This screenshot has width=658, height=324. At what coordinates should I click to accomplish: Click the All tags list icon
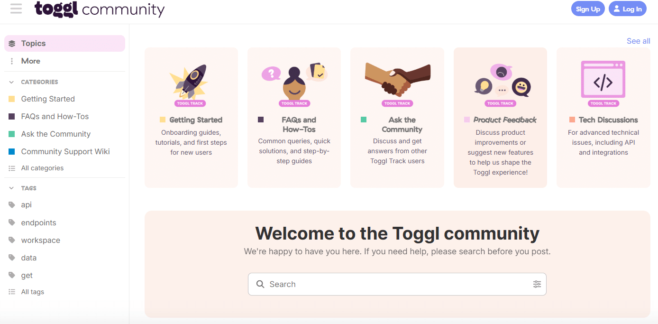pos(12,292)
